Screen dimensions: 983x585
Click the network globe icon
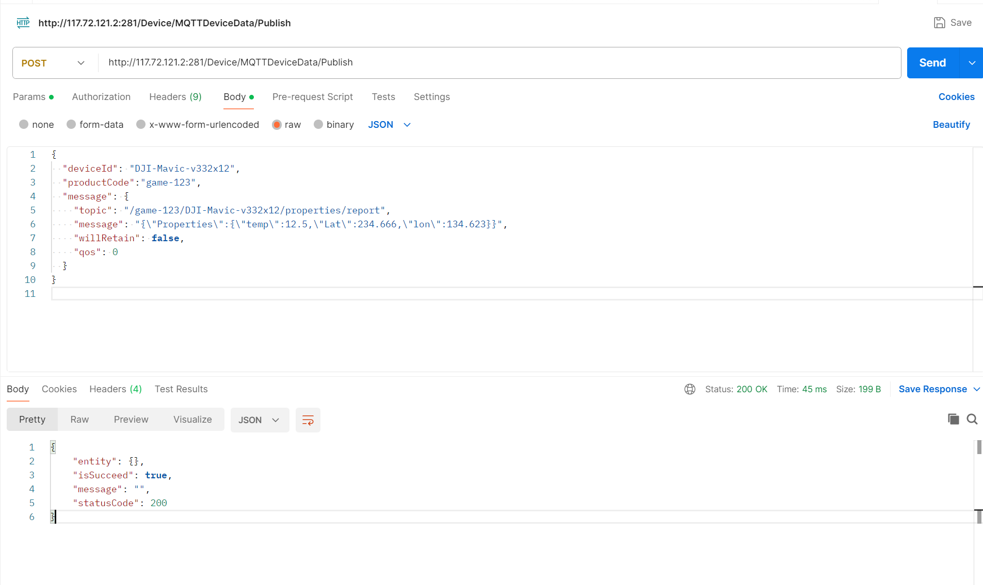[690, 389]
